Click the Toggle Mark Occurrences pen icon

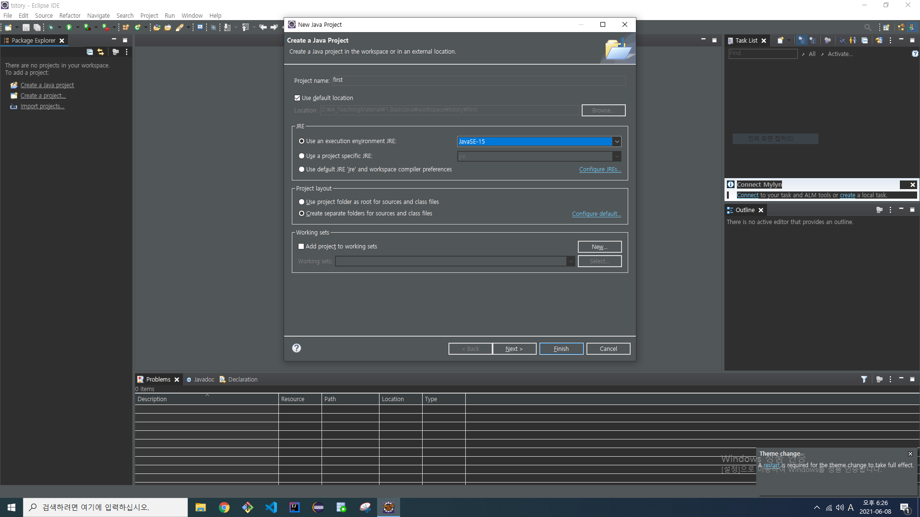(179, 27)
